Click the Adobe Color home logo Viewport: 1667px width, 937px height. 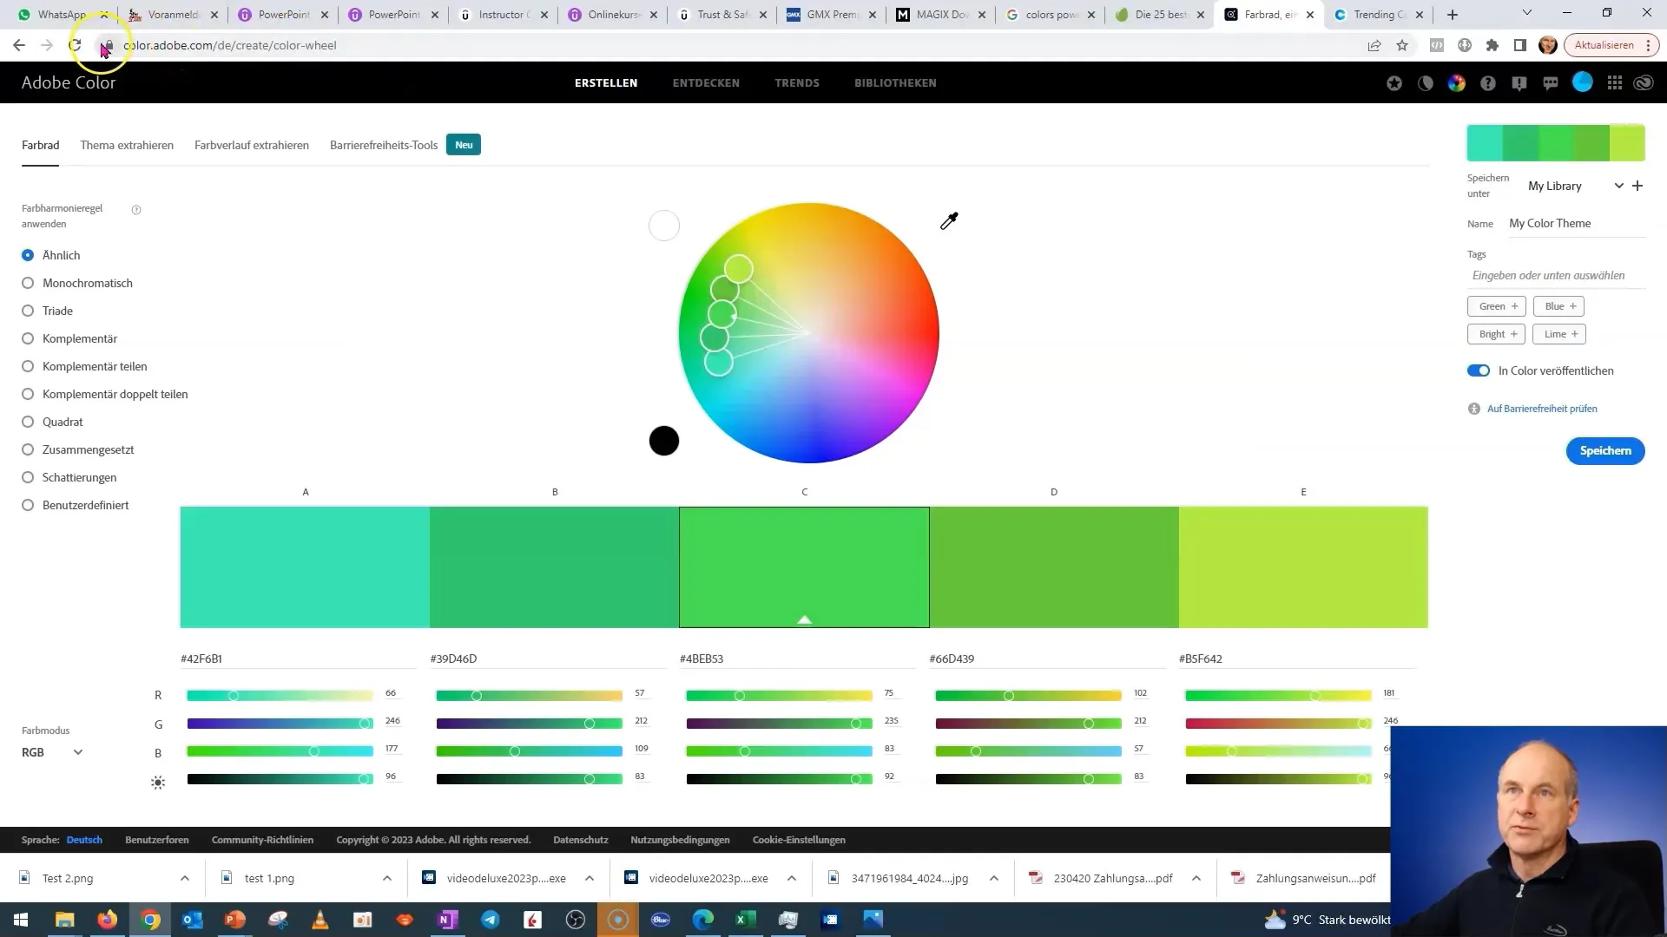[x=69, y=82]
